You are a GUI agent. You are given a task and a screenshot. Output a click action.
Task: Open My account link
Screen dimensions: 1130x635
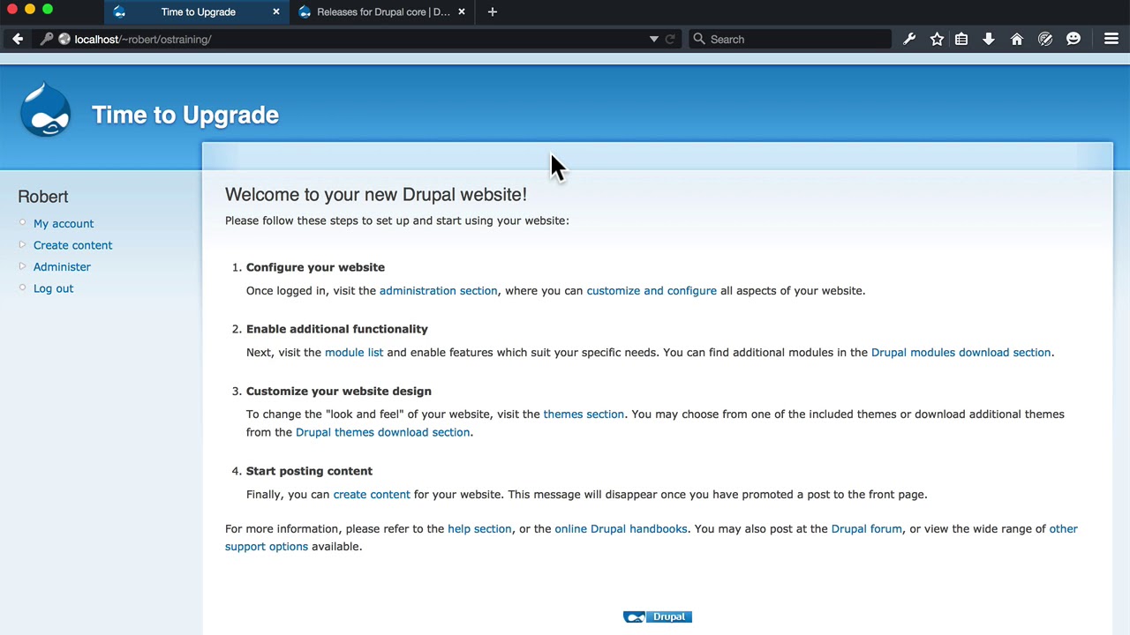tap(64, 224)
